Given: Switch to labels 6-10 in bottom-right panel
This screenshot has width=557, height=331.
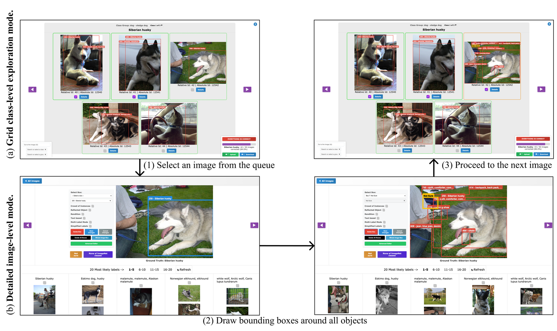Looking at the screenshot, I should coord(436,270).
